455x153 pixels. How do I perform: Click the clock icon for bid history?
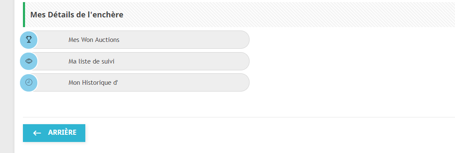pos(29,82)
